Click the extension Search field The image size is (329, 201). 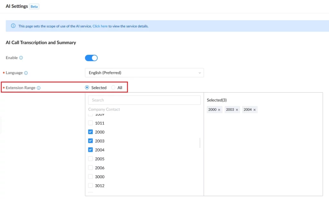(144, 100)
